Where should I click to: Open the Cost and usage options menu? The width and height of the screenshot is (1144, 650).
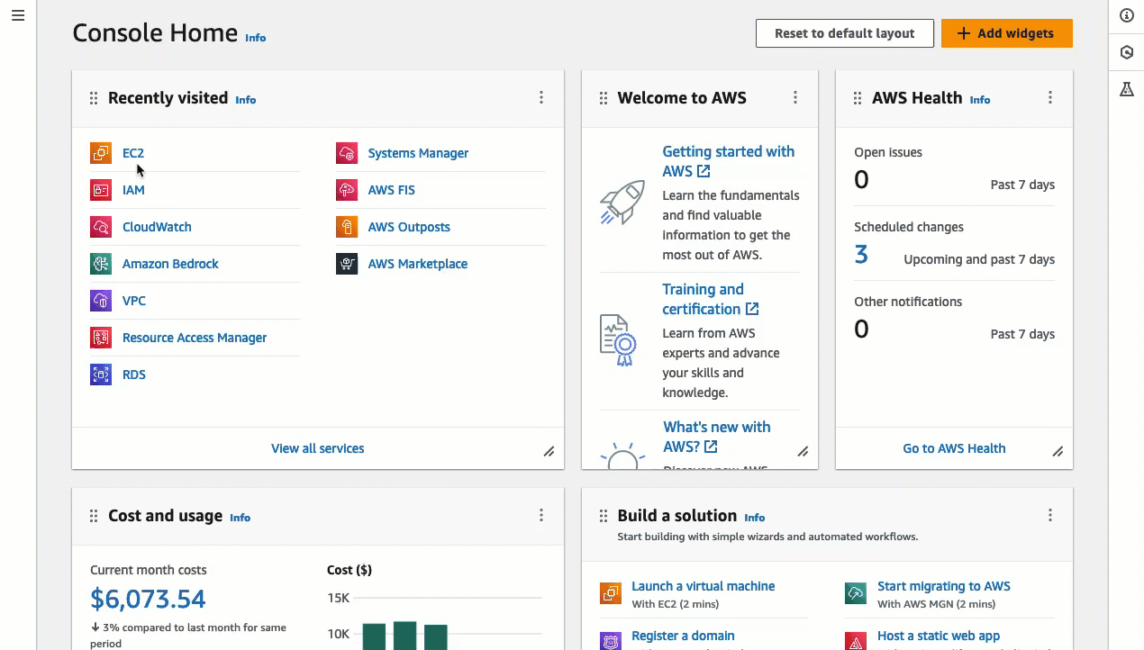541,515
